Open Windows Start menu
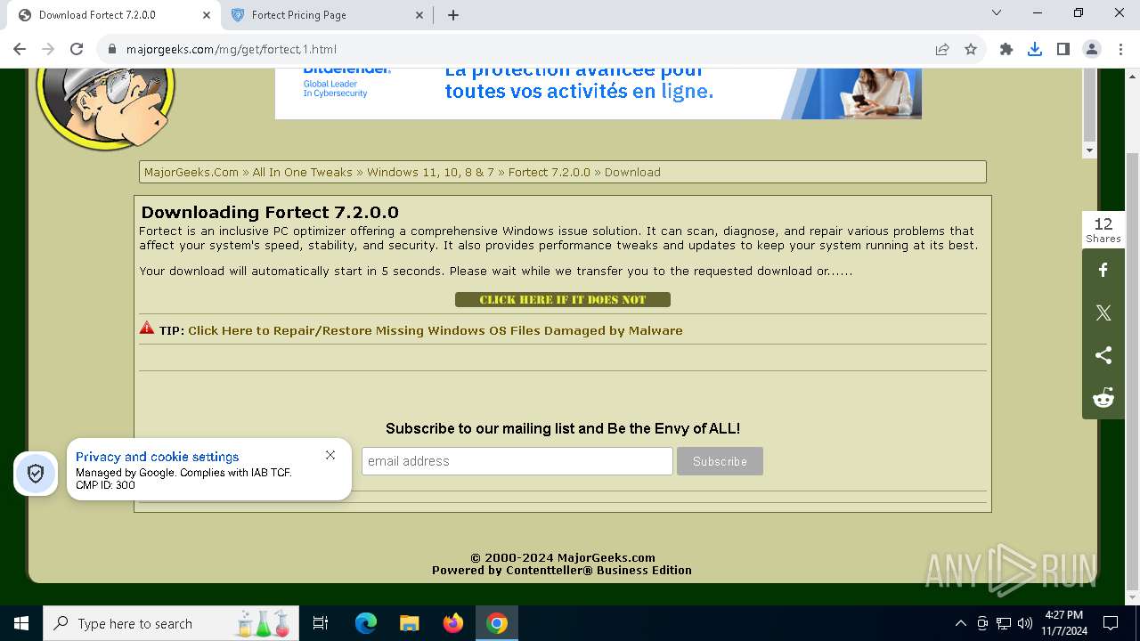1140x641 pixels. (21, 623)
